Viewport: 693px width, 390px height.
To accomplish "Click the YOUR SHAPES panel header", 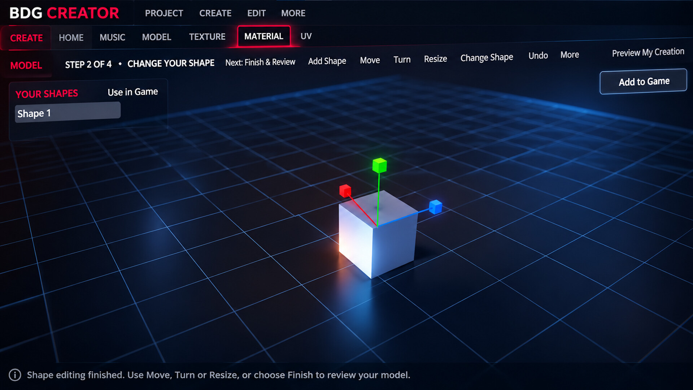I will tap(47, 94).
